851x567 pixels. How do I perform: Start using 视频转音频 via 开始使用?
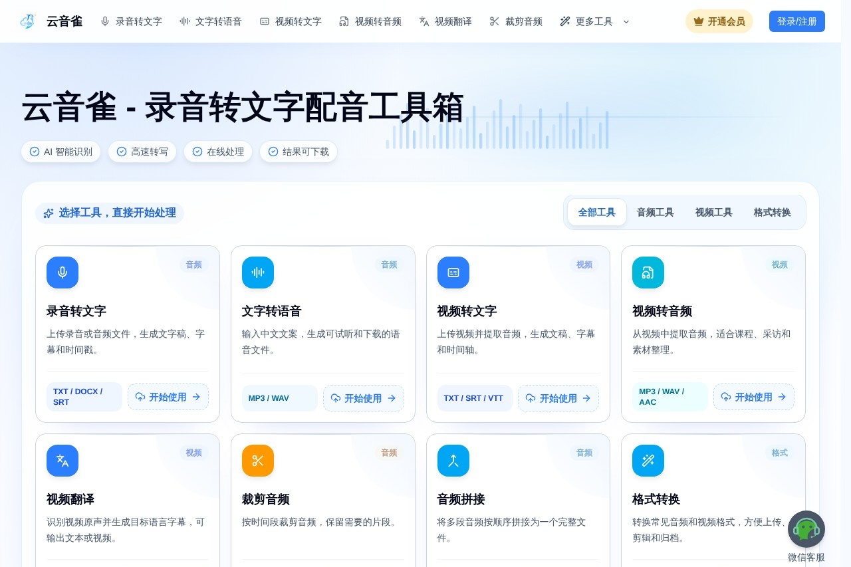[x=754, y=397]
